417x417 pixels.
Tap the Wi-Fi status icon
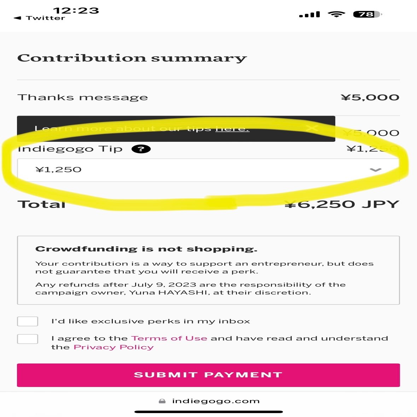[336, 14]
